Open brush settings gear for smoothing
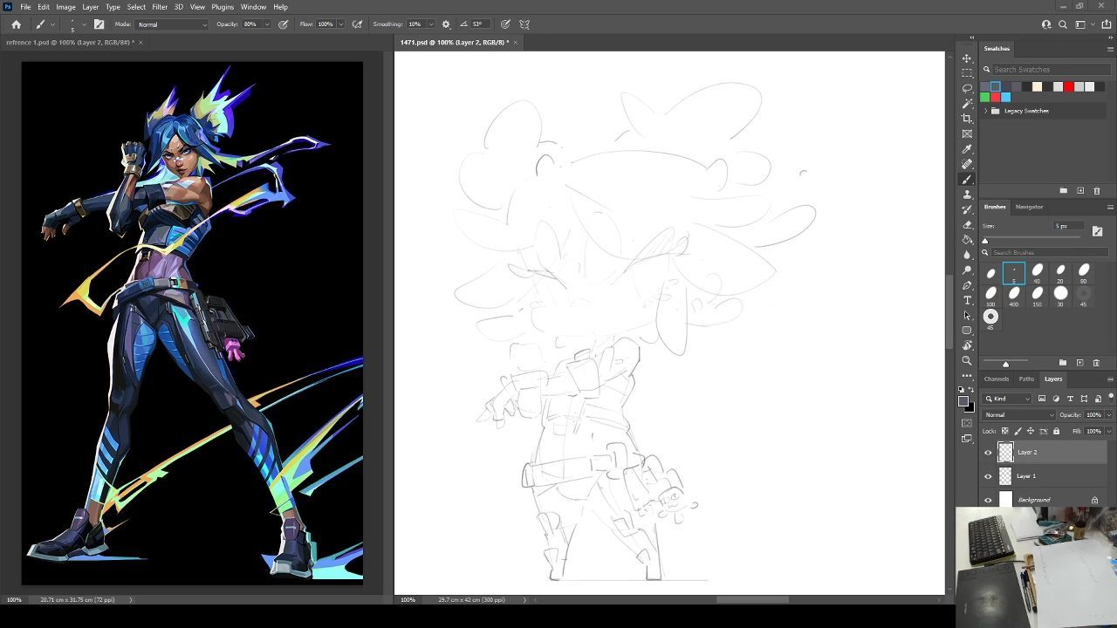Screen dimensions: 1117x628 pyautogui.click(x=446, y=24)
